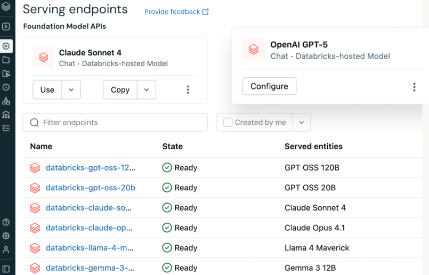Click the Served entities column header
429x275 pixels.
[x=313, y=147]
